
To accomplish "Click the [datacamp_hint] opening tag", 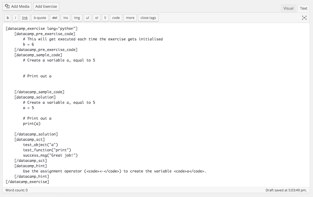I will click(x=30, y=166).
